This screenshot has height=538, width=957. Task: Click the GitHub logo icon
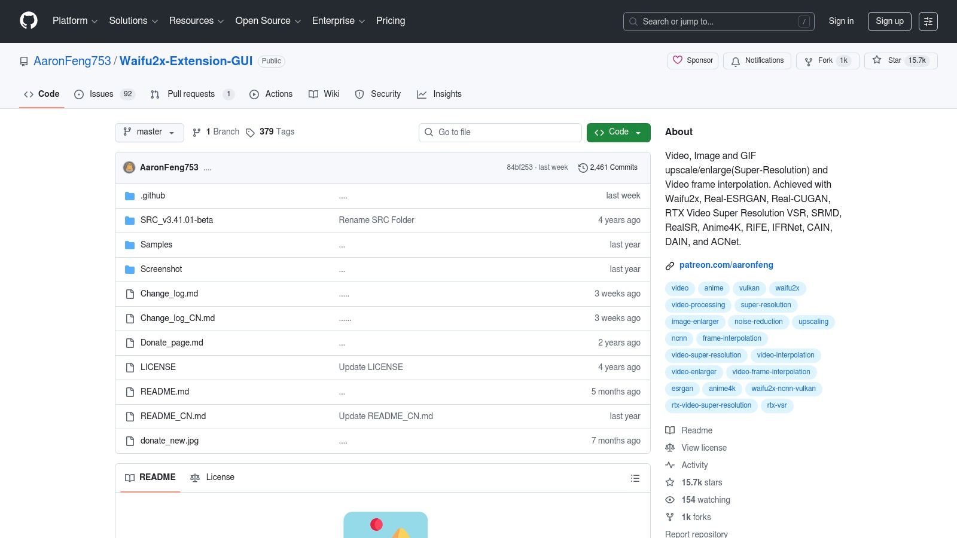[29, 21]
